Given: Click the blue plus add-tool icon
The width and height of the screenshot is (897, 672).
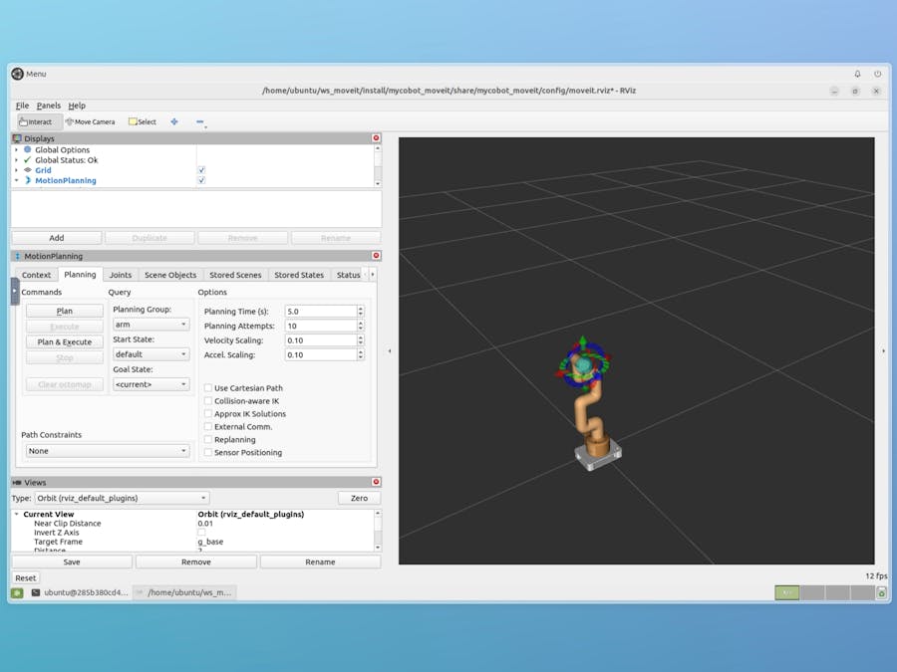Looking at the screenshot, I should click(174, 121).
